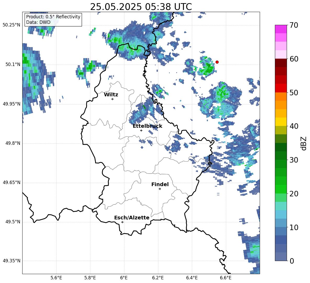Click the Findel location label
This screenshot has width=310, height=283.
(x=160, y=184)
